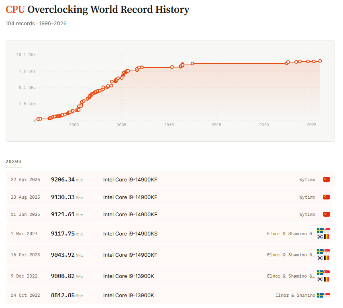
Task: Click the page title CPU Overclocking World Record History
Action: 97,10
